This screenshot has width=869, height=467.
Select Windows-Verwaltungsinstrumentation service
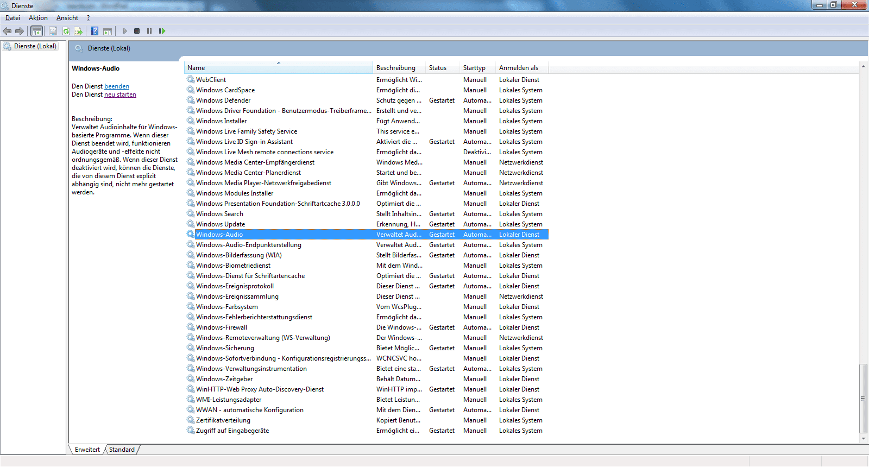point(251,369)
